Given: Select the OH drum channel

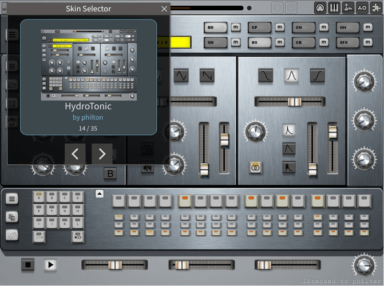Looking at the screenshot, I should pyautogui.click(x=348, y=27).
